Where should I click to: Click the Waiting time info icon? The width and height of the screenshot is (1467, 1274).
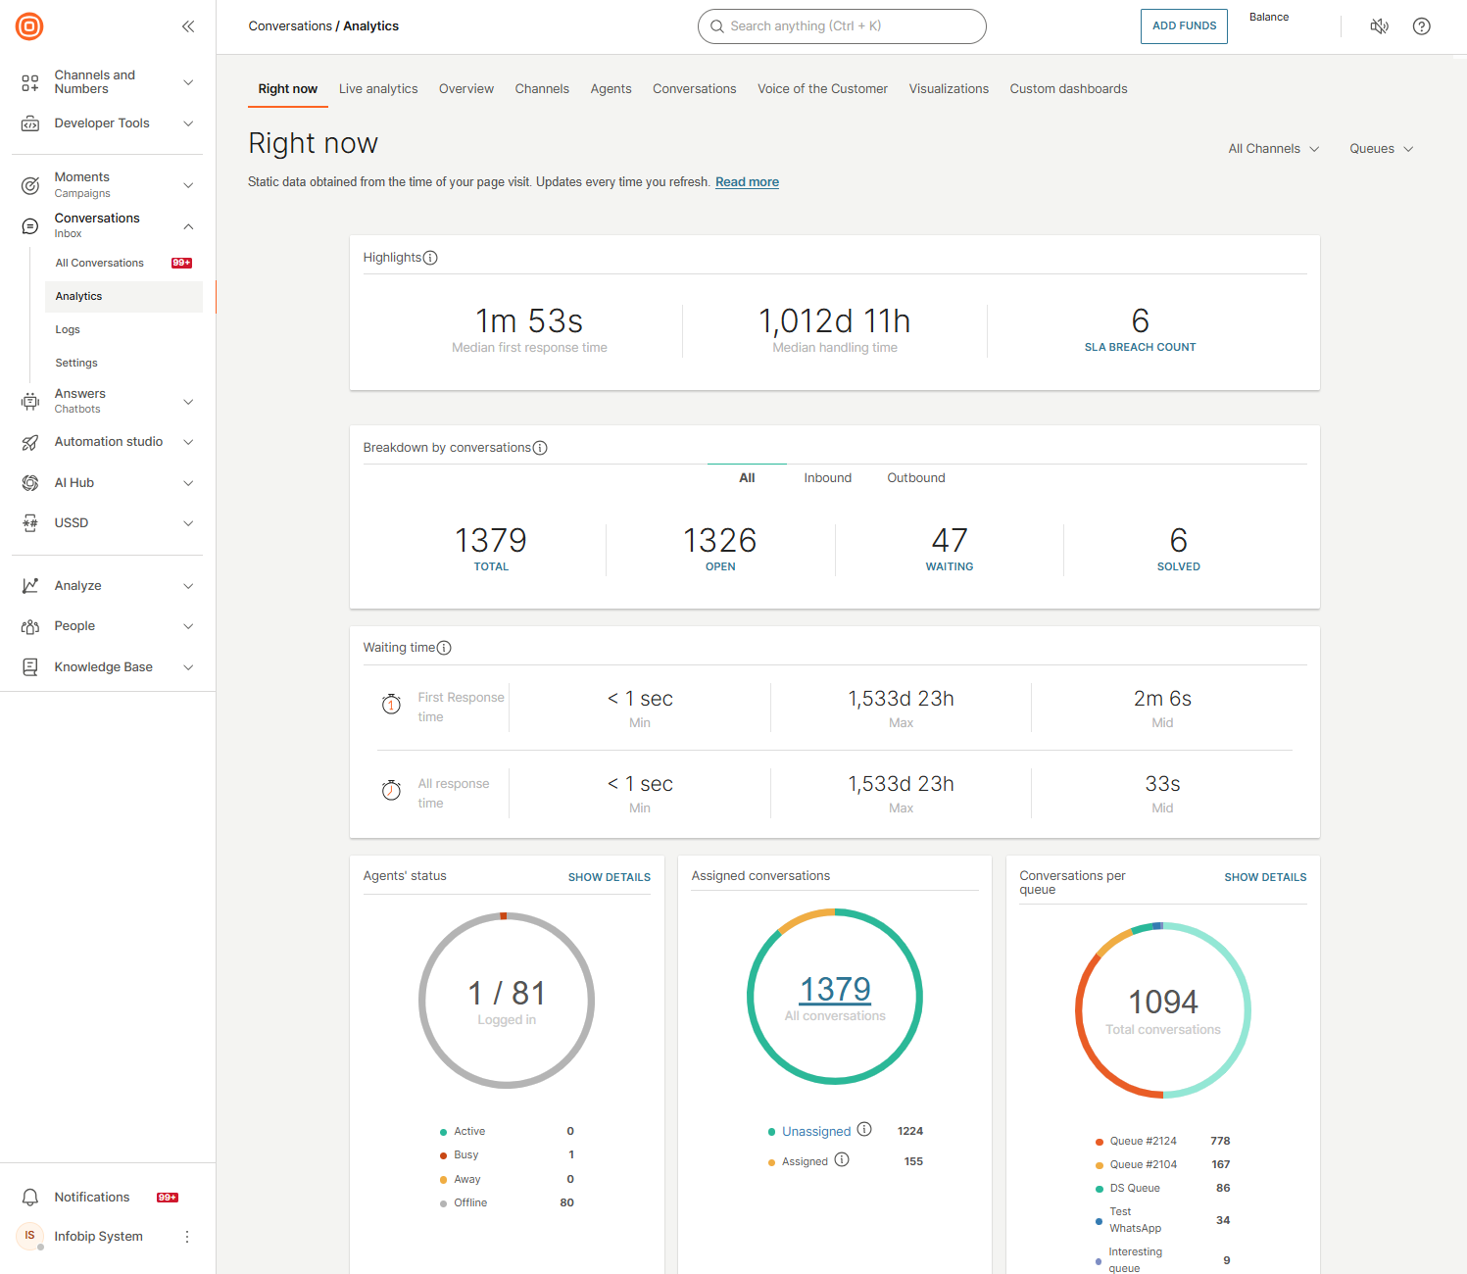click(444, 648)
